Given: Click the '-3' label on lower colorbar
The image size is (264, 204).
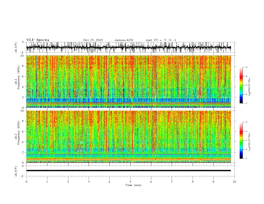Looking at the screenshot, I should [246, 122].
